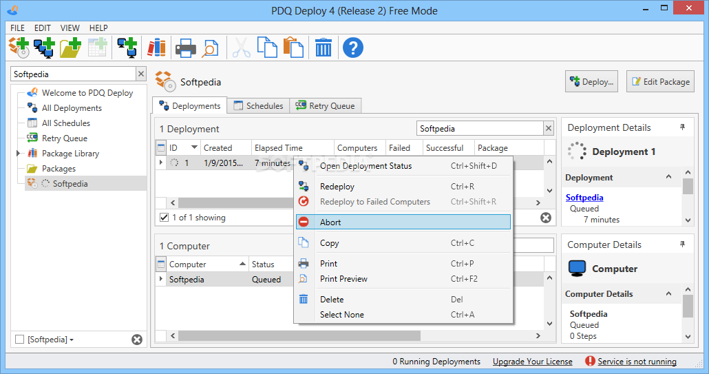Clear the deployment filter Softpedia box
709x374 pixels.
pos(549,128)
